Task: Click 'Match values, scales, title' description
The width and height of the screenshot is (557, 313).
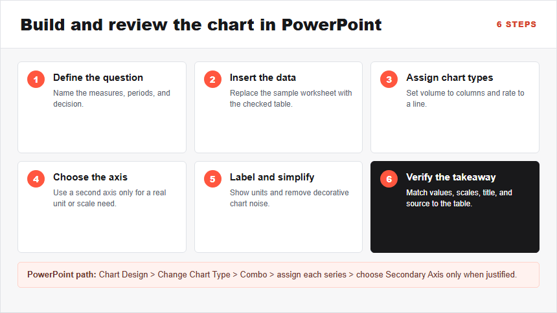Action: click(x=459, y=198)
